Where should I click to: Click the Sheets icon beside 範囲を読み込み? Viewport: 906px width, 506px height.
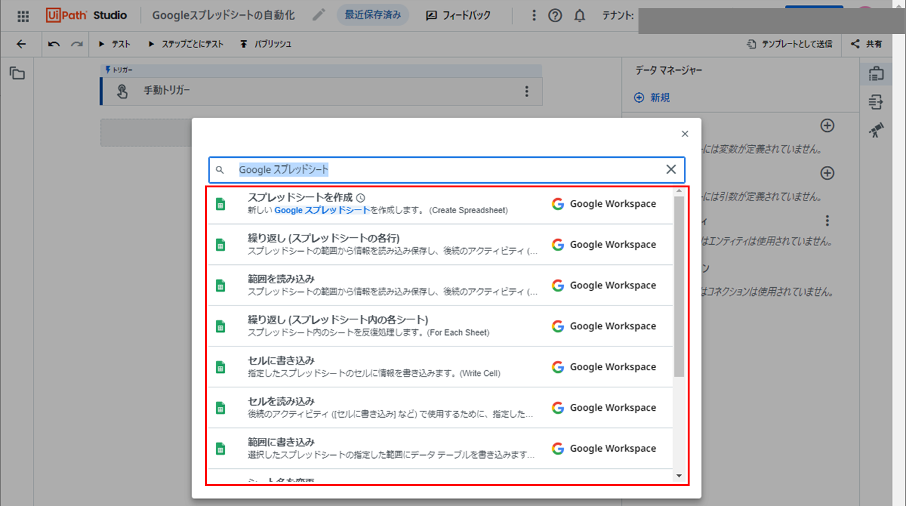point(221,285)
